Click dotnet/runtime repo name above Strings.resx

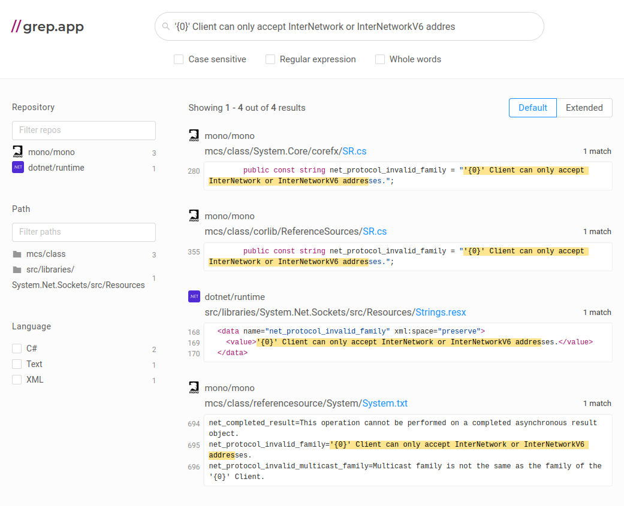[x=235, y=297]
